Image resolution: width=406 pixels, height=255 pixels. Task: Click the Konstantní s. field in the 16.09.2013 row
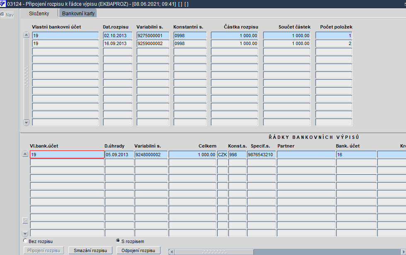coord(190,43)
